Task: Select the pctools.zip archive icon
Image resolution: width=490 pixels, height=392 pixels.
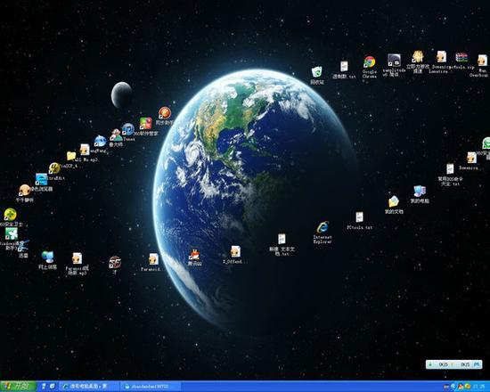Action: click(x=461, y=58)
